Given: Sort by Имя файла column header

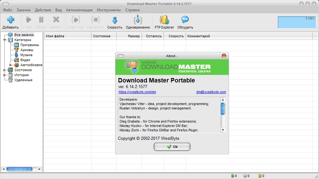Looking at the screenshot, I should [x=68, y=36].
